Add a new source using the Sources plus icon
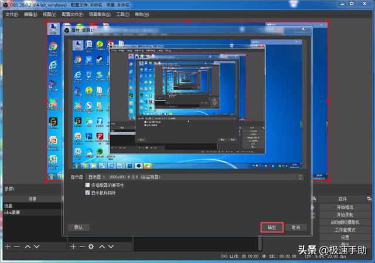Screen dimensions: 375x263 tap(73, 247)
